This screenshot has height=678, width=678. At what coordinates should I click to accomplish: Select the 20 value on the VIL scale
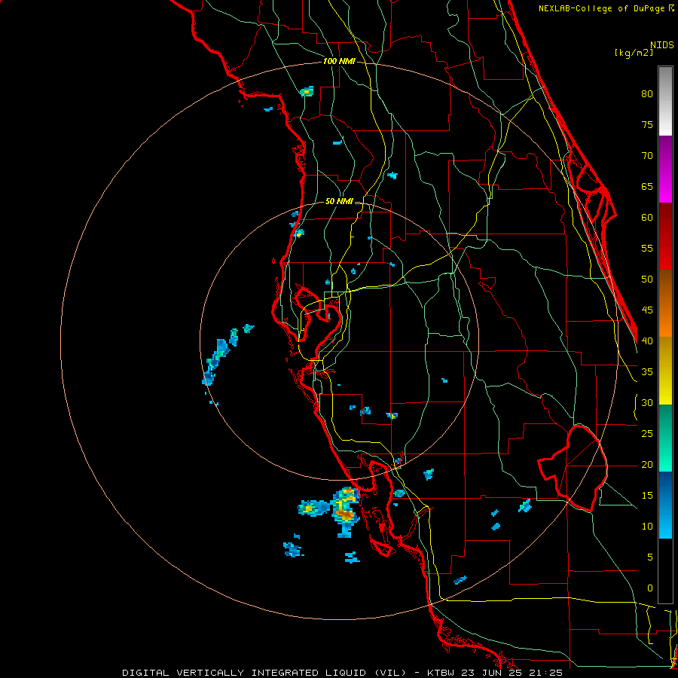647,465
